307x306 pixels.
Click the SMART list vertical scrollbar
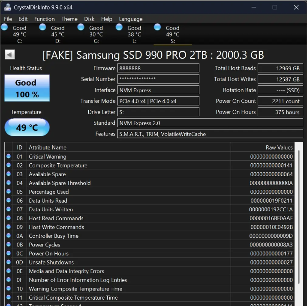tap(298, 217)
